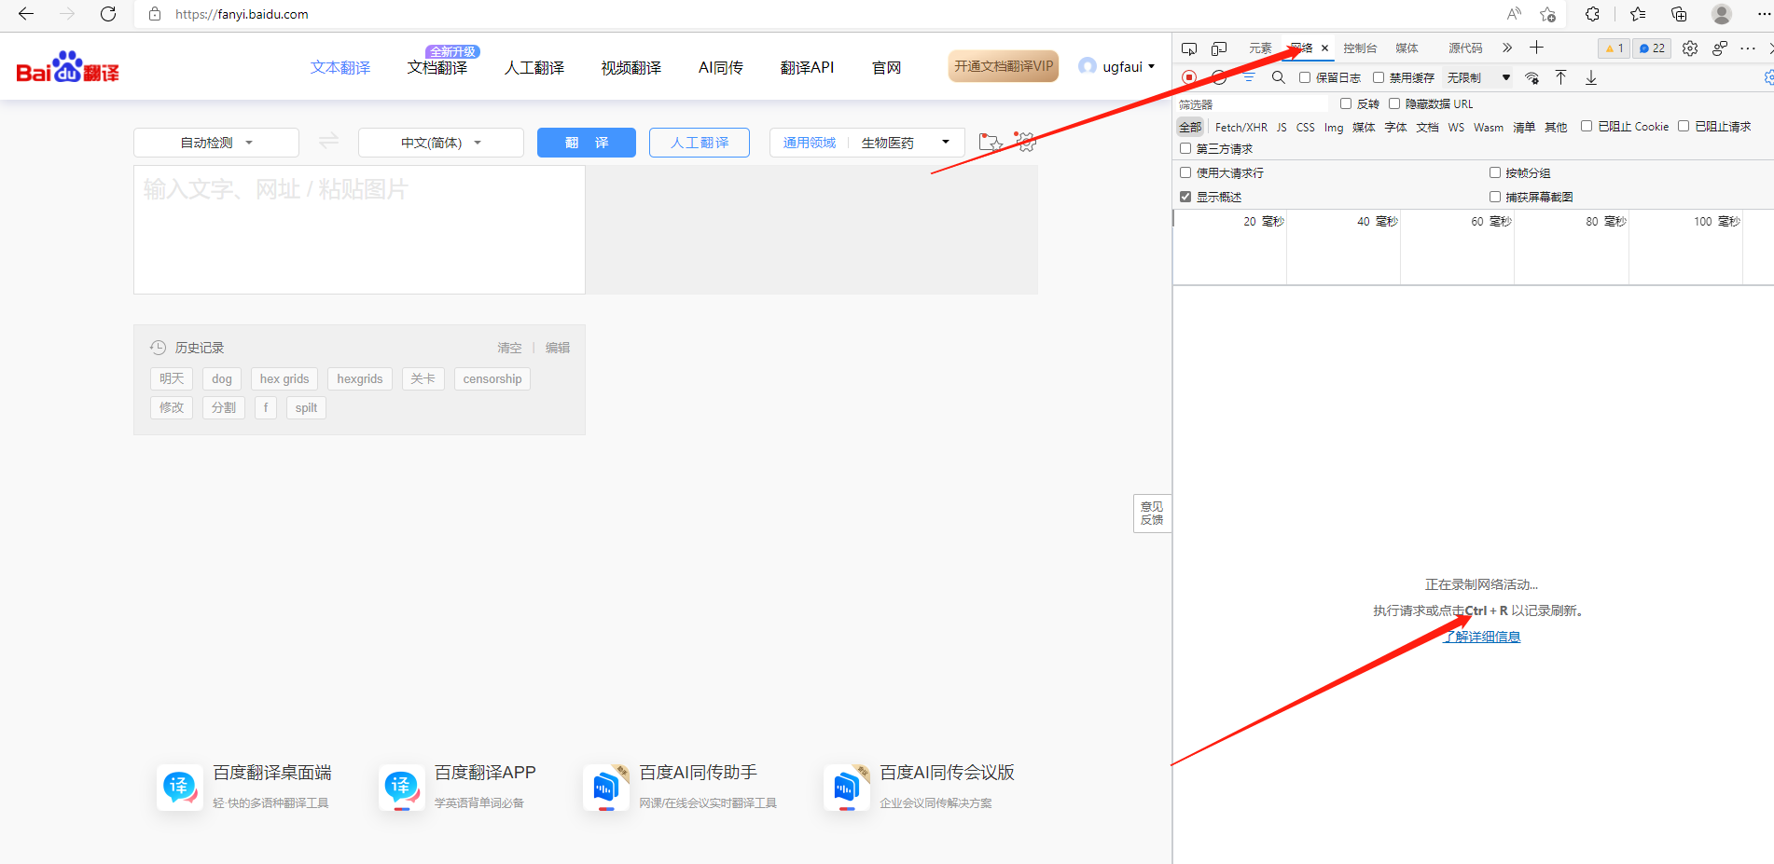1774x864 pixels.
Task: Enable the 保留日志 checkbox
Action: [x=1303, y=76]
